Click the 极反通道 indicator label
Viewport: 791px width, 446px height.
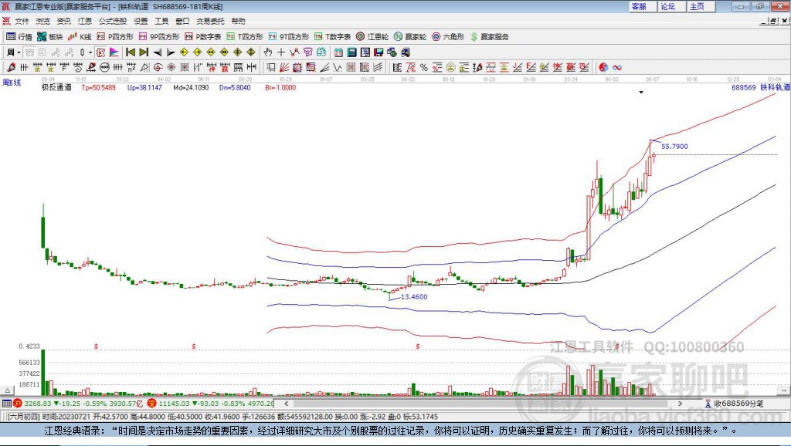click(56, 88)
